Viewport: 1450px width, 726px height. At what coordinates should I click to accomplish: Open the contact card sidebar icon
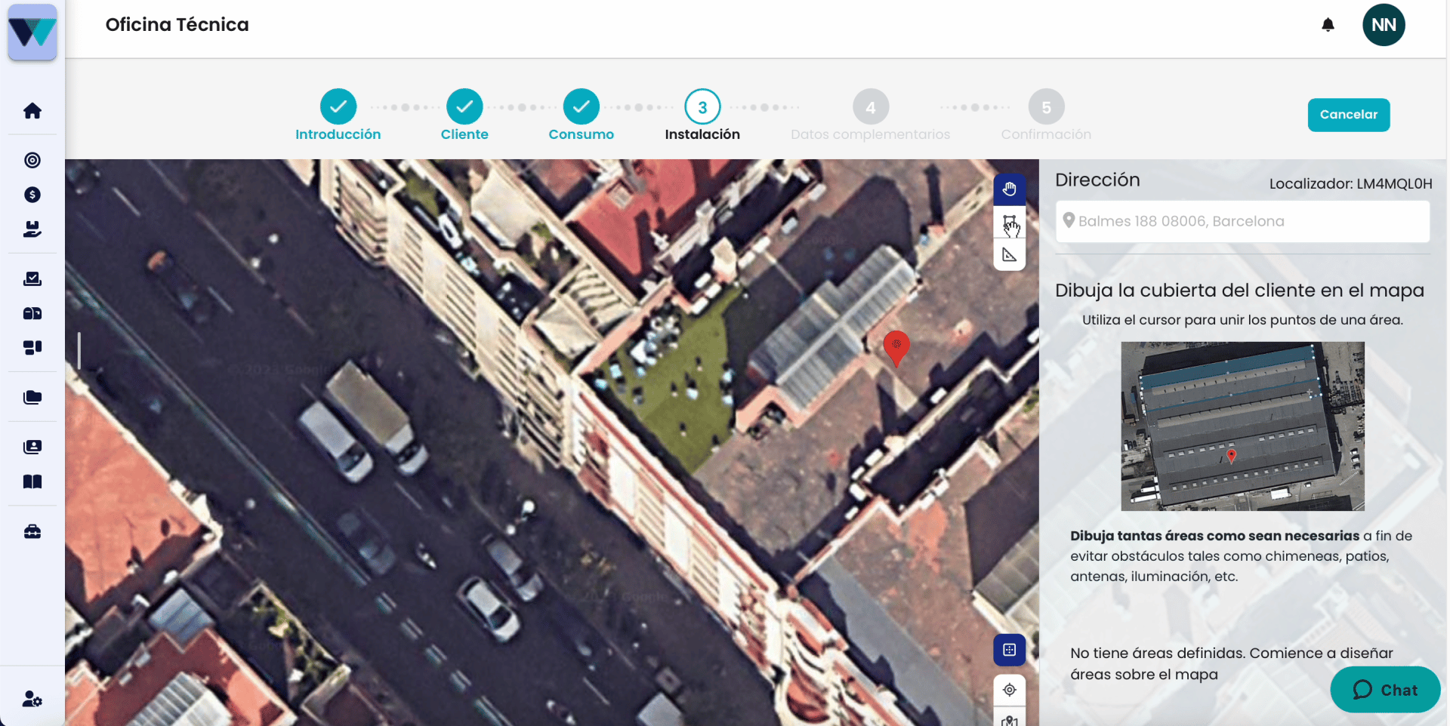32,447
